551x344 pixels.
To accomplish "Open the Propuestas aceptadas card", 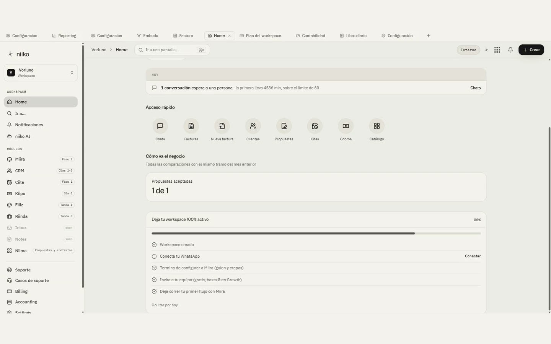I will [x=316, y=187].
